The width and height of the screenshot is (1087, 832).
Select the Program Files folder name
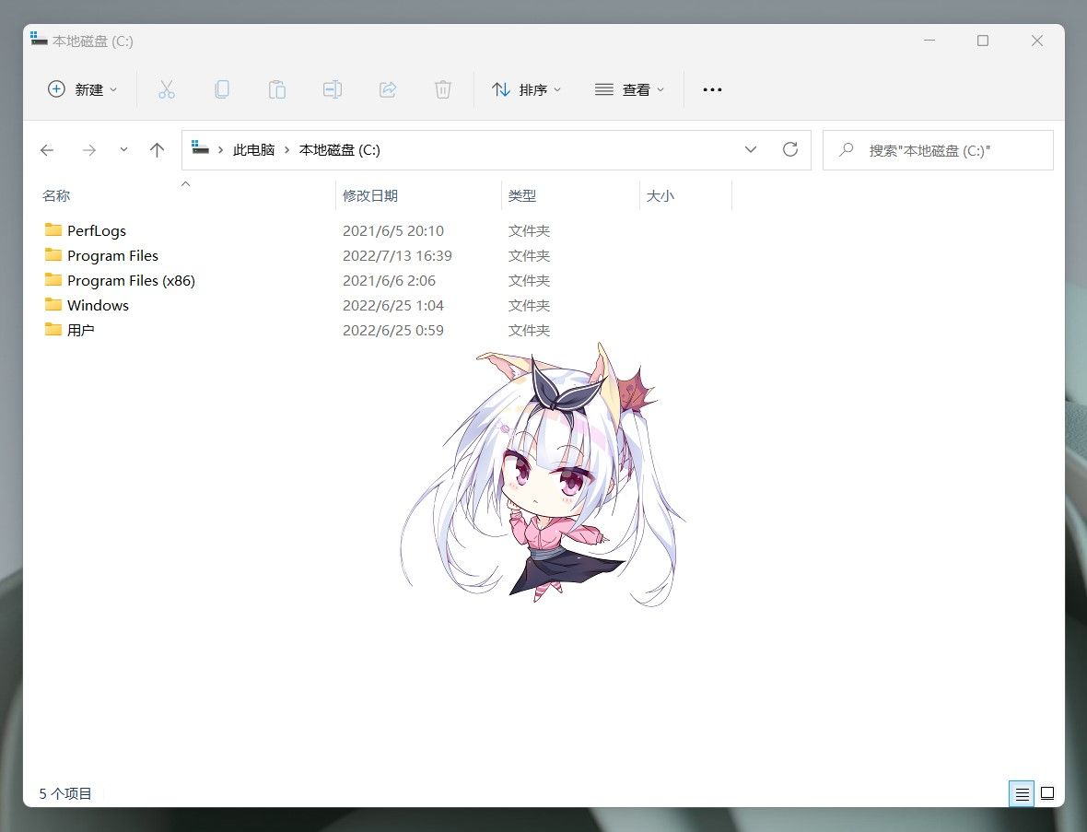click(112, 256)
